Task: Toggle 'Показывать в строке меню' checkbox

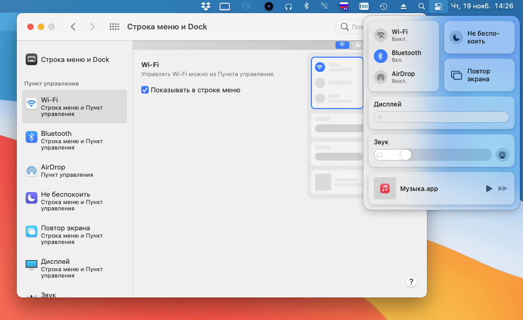Action: tap(145, 90)
